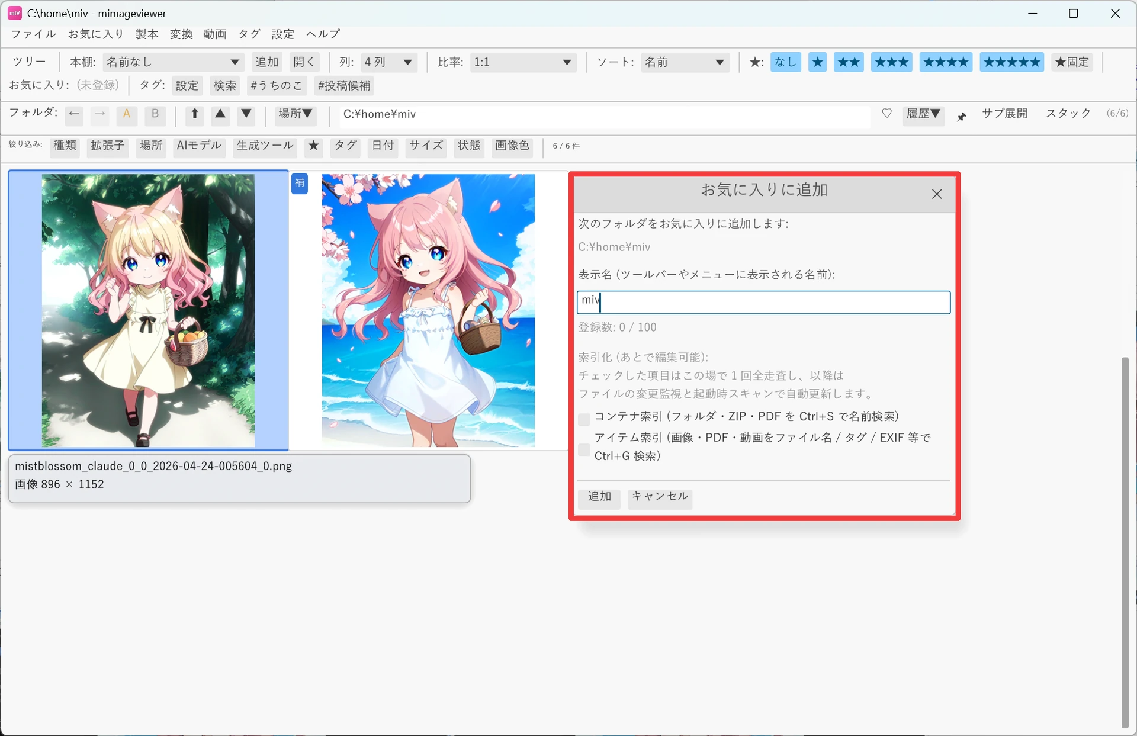Click the pin icon next to history
Viewport: 1137px width, 736px height.
click(962, 116)
